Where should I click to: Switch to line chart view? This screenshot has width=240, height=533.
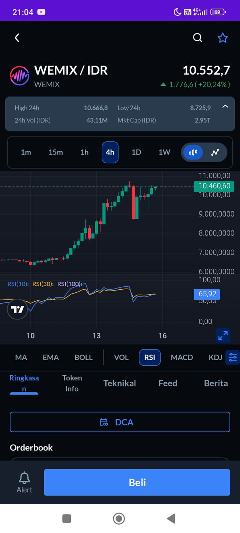click(215, 153)
